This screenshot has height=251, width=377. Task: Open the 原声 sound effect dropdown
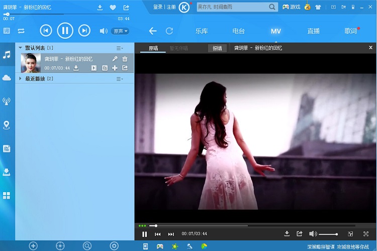120,31
